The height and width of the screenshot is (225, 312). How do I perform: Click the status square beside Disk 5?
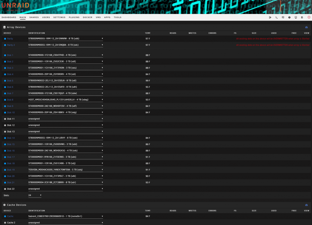[5, 81]
